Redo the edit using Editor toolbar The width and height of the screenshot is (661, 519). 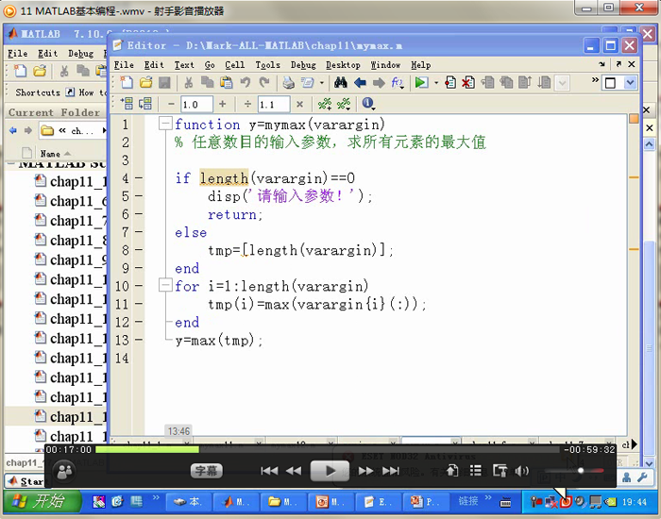pos(264,82)
